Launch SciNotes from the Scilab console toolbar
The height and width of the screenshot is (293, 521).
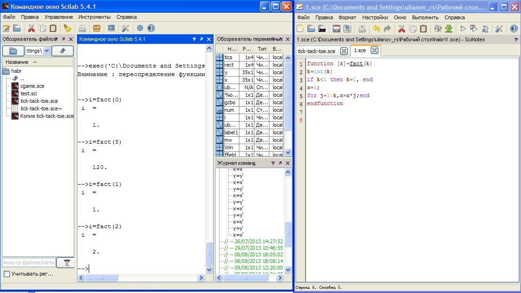(x=6, y=28)
